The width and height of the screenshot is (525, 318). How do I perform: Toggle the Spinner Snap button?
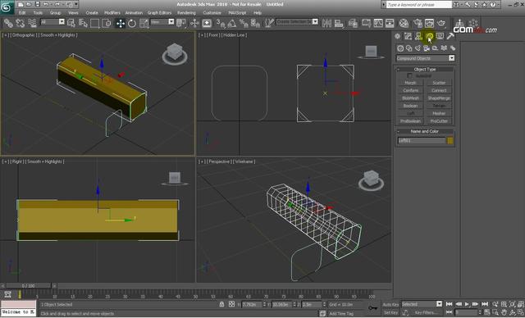coord(255,23)
